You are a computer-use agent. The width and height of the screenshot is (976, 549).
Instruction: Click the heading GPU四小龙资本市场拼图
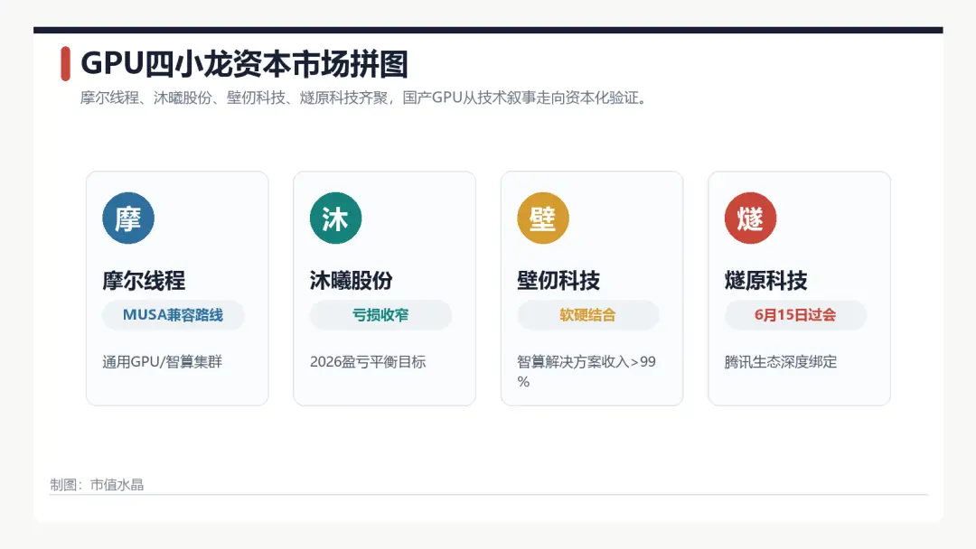pos(244,64)
